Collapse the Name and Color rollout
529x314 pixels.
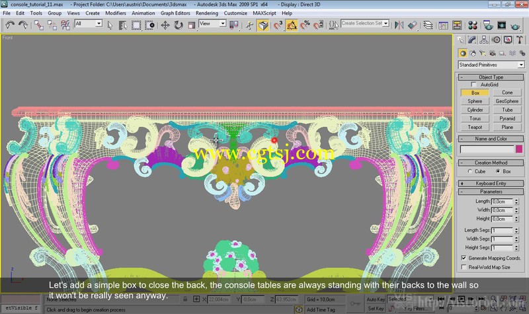coord(491,139)
